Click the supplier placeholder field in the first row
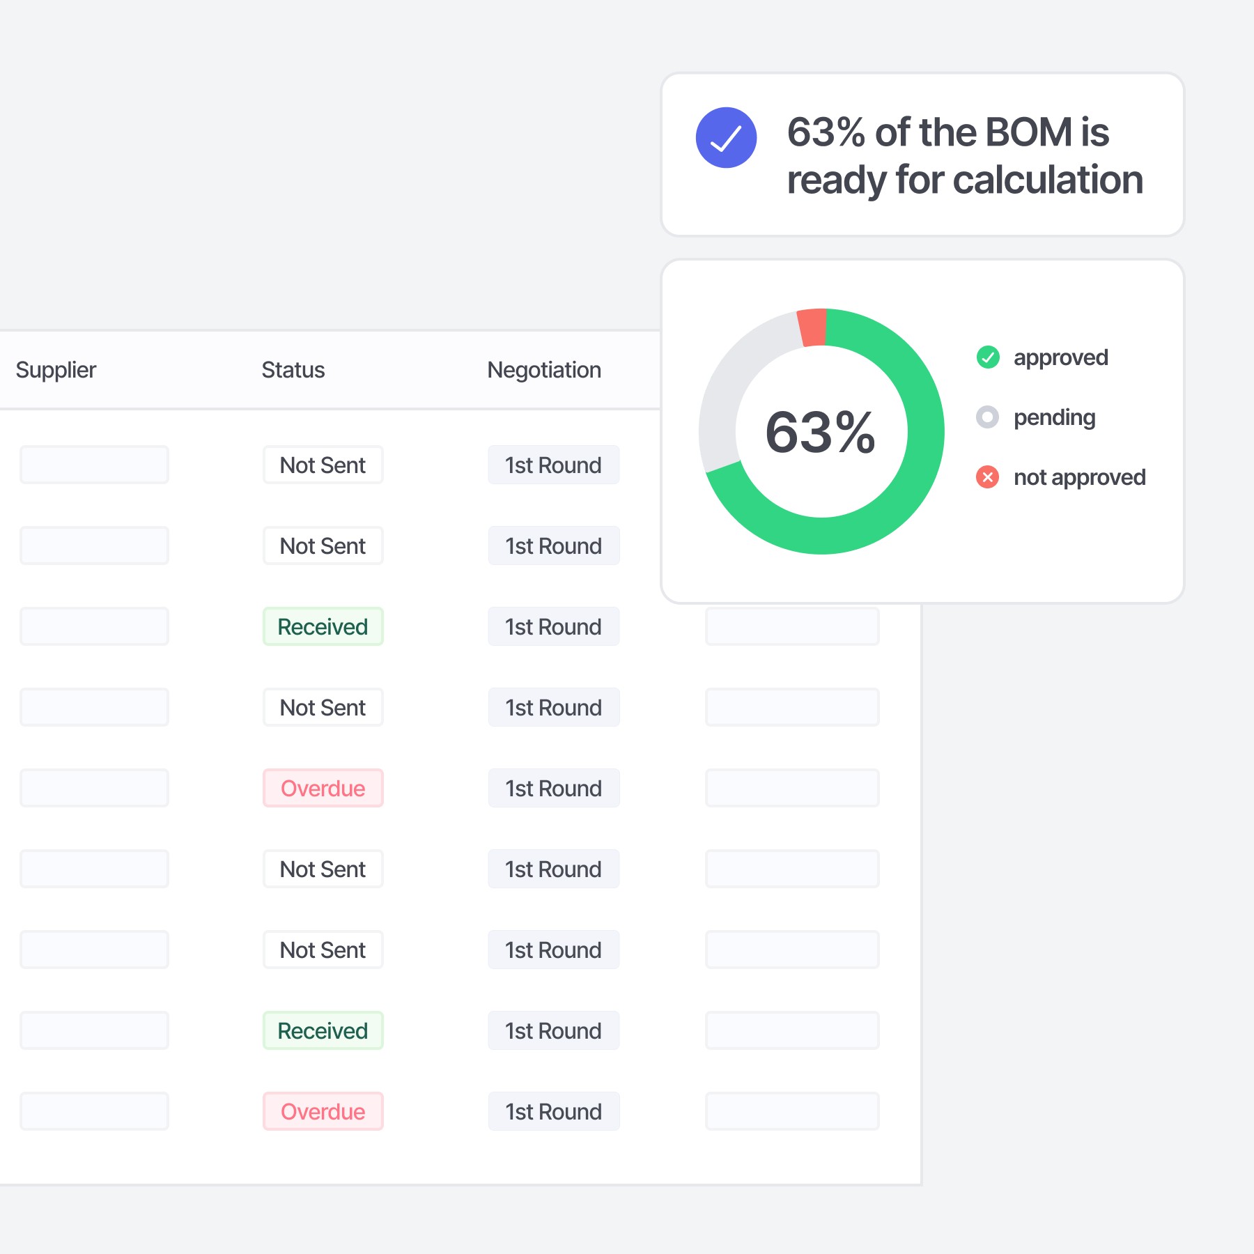The image size is (1254, 1254). click(x=94, y=465)
